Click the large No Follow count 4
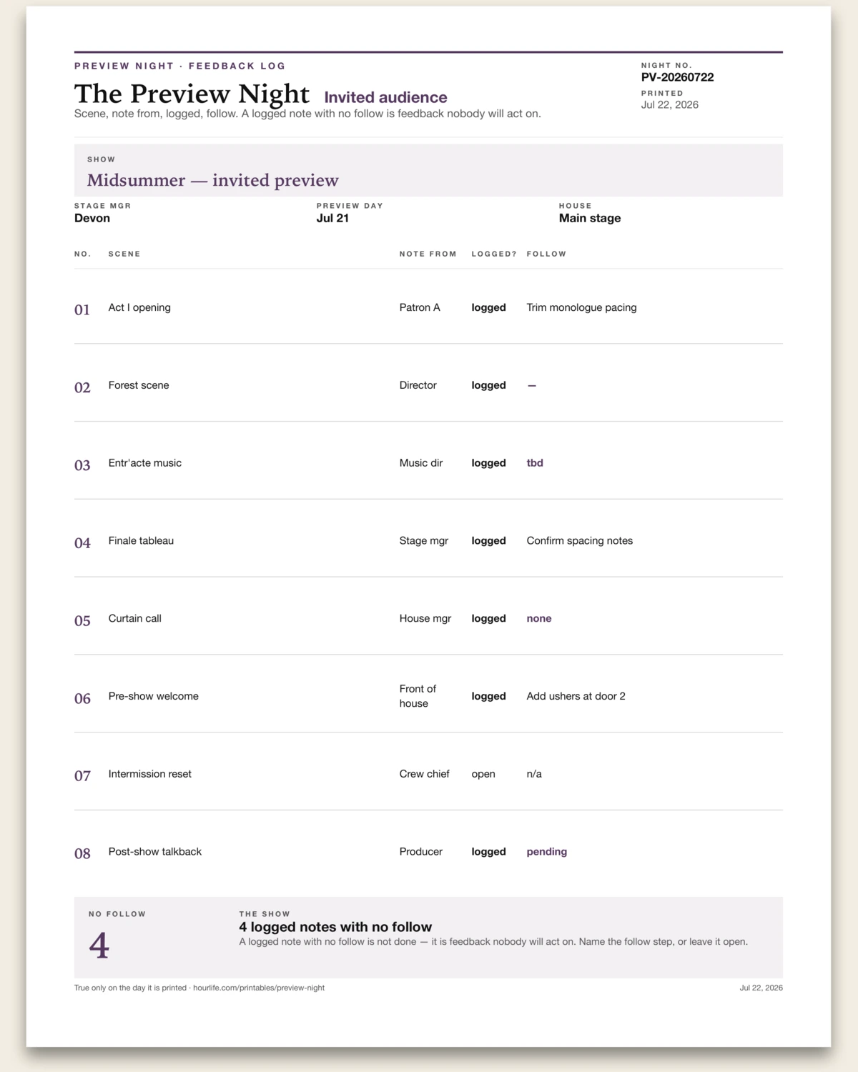Viewport: 858px width, 1072px height. click(99, 946)
